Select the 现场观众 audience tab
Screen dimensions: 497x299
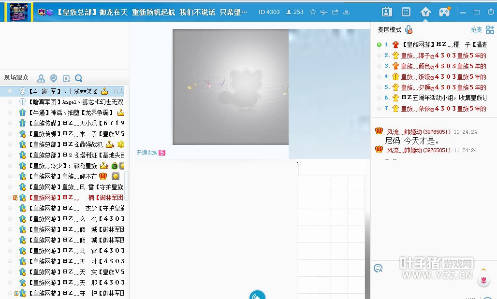pos(16,78)
